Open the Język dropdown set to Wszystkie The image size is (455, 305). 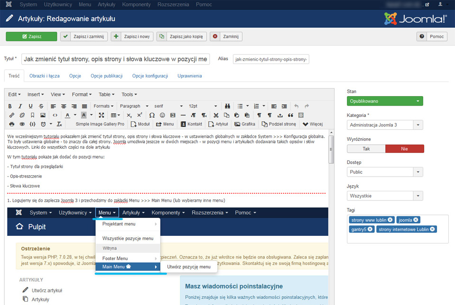coord(385,196)
